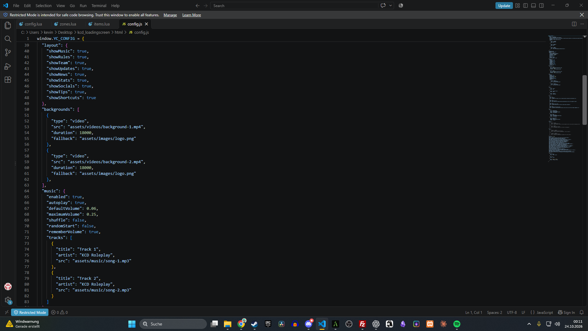The height and width of the screenshot is (331, 588).
Task: Toggle the Secondary Side Bar
Action: pyautogui.click(x=541, y=6)
